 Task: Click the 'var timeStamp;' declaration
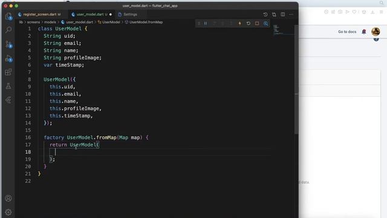click(x=64, y=65)
